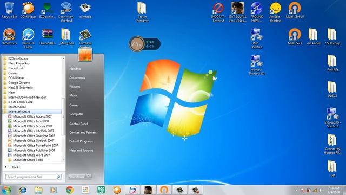Expand Internet Download Manager folder
The width and height of the screenshot is (346, 195).
point(32,97)
